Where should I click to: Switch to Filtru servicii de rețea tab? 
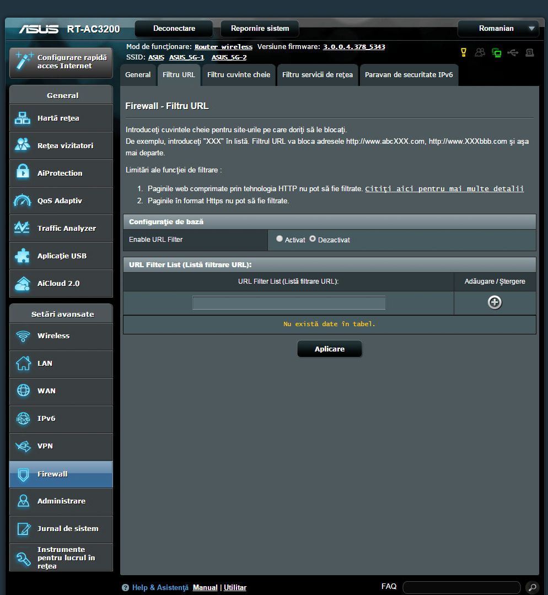317,75
